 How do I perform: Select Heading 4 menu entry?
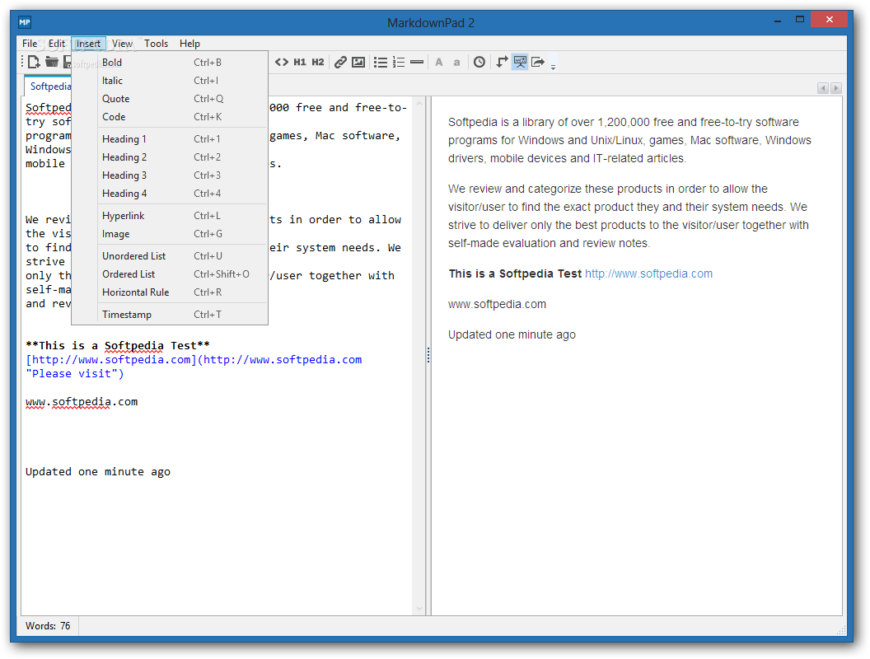[170, 194]
